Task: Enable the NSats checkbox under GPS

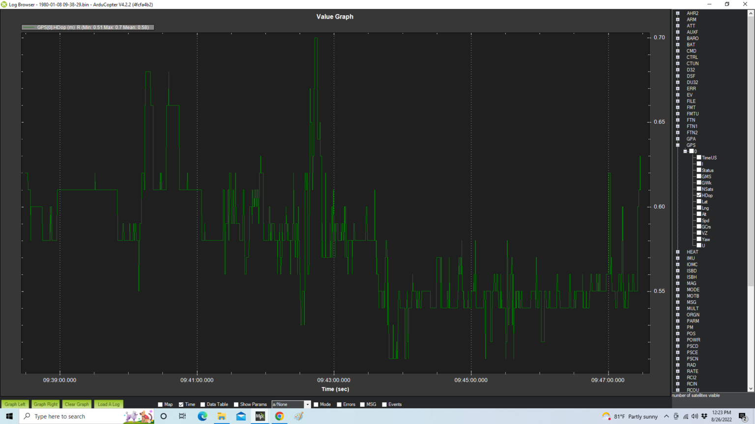Action: click(699, 189)
